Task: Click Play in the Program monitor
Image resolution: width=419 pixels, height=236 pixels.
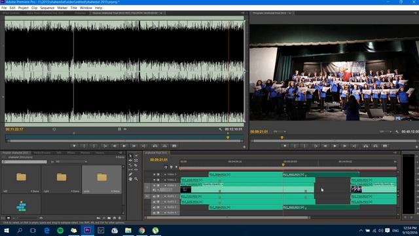Action: click(x=335, y=146)
